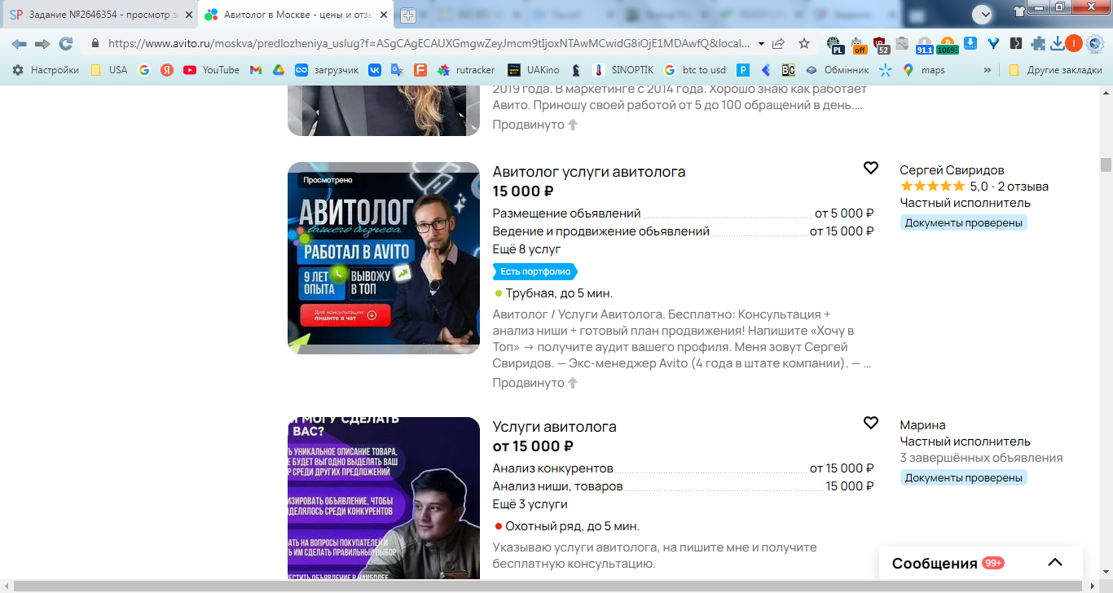Open a new browser tab
Screen dimensions: 1113x593
408,15
